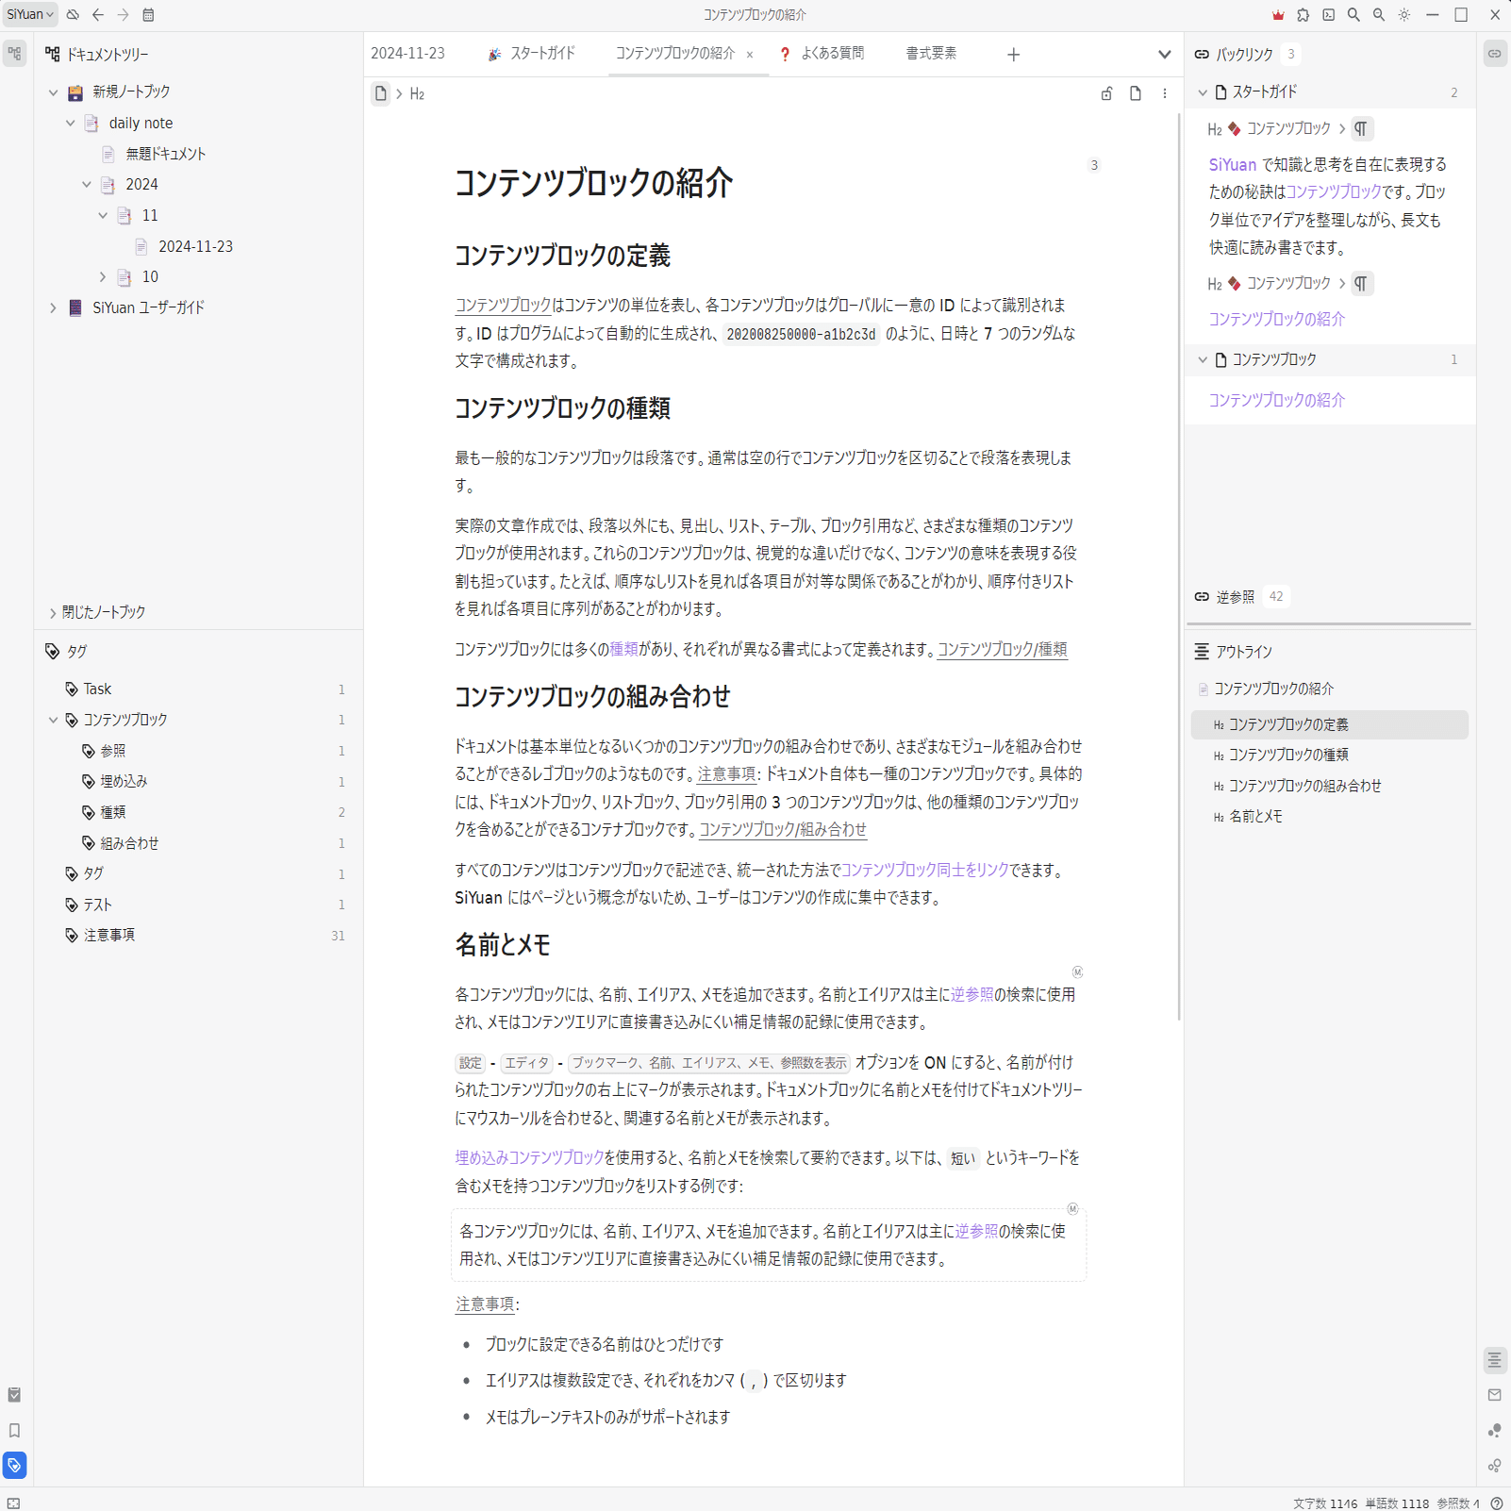1511x1511 pixels.
Task: Collapse the コンテンツブロック backlink group
Action: [x=1203, y=360]
